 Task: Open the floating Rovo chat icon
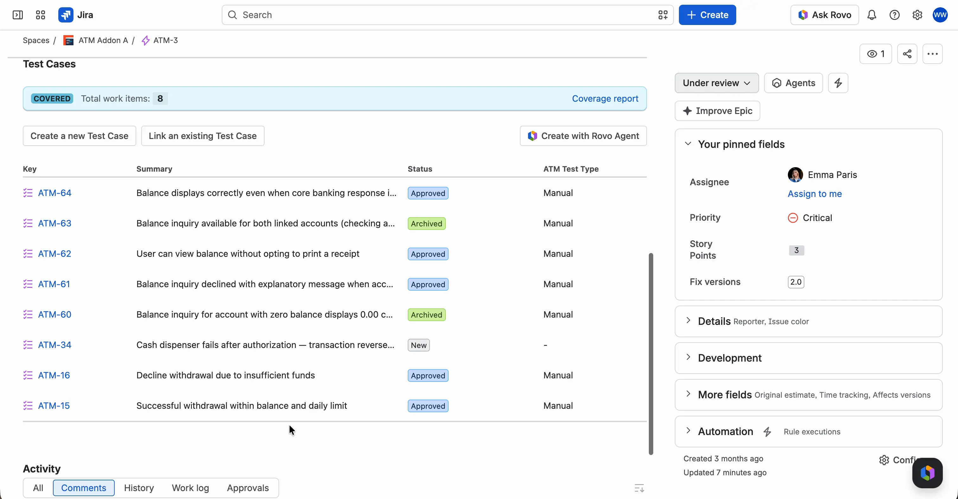(927, 473)
